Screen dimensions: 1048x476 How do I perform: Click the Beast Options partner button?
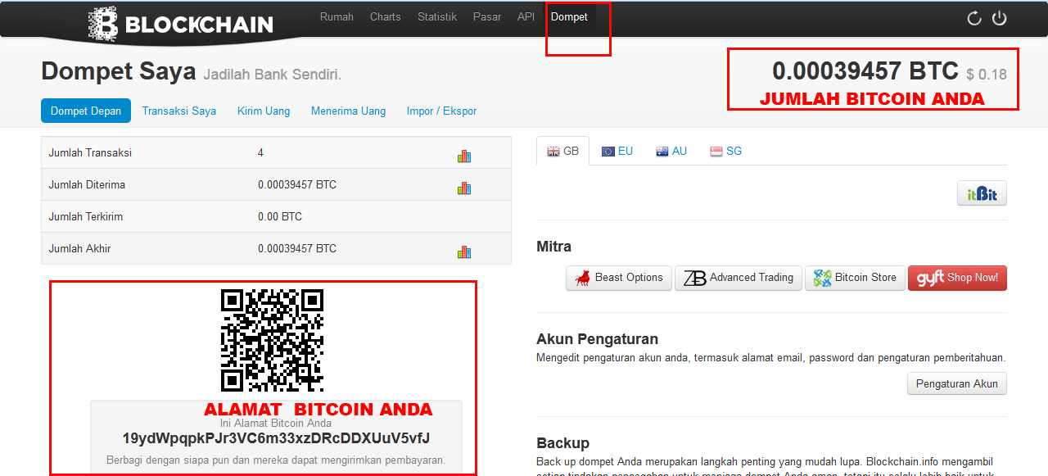(619, 278)
